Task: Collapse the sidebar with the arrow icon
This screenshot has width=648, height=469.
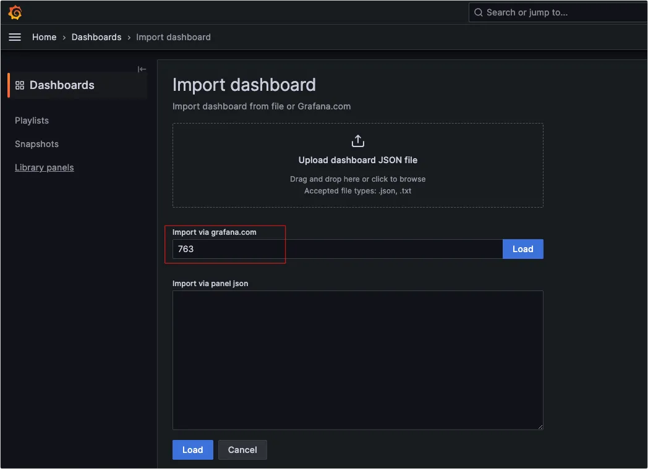Action: tap(142, 69)
